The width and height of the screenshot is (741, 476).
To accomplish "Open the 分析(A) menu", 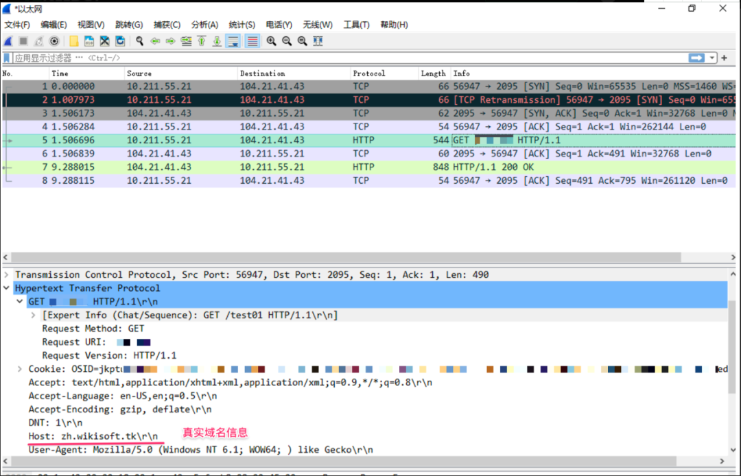I will pos(204,25).
